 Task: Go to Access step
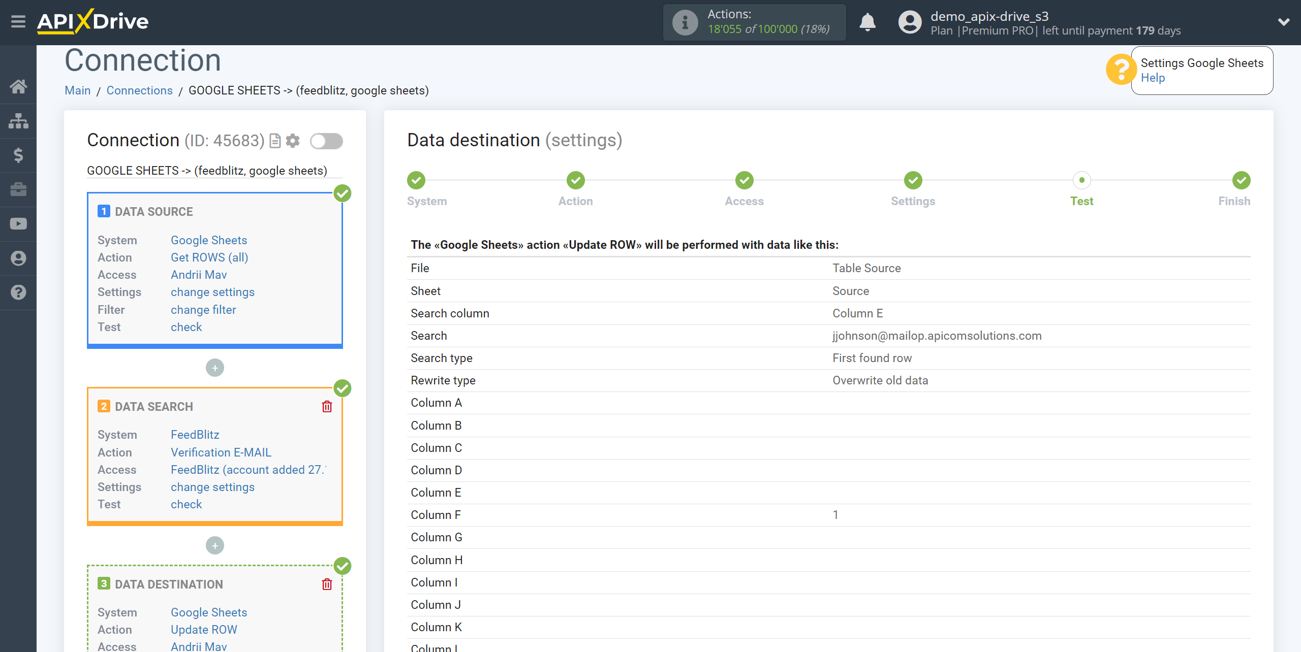coord(745,180)
